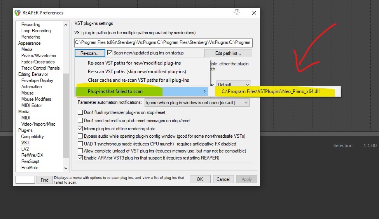Select Rendering in preferences tree
Image resolution: width=379 pixels, height=219 pixels.
click(x=31, y=37)
